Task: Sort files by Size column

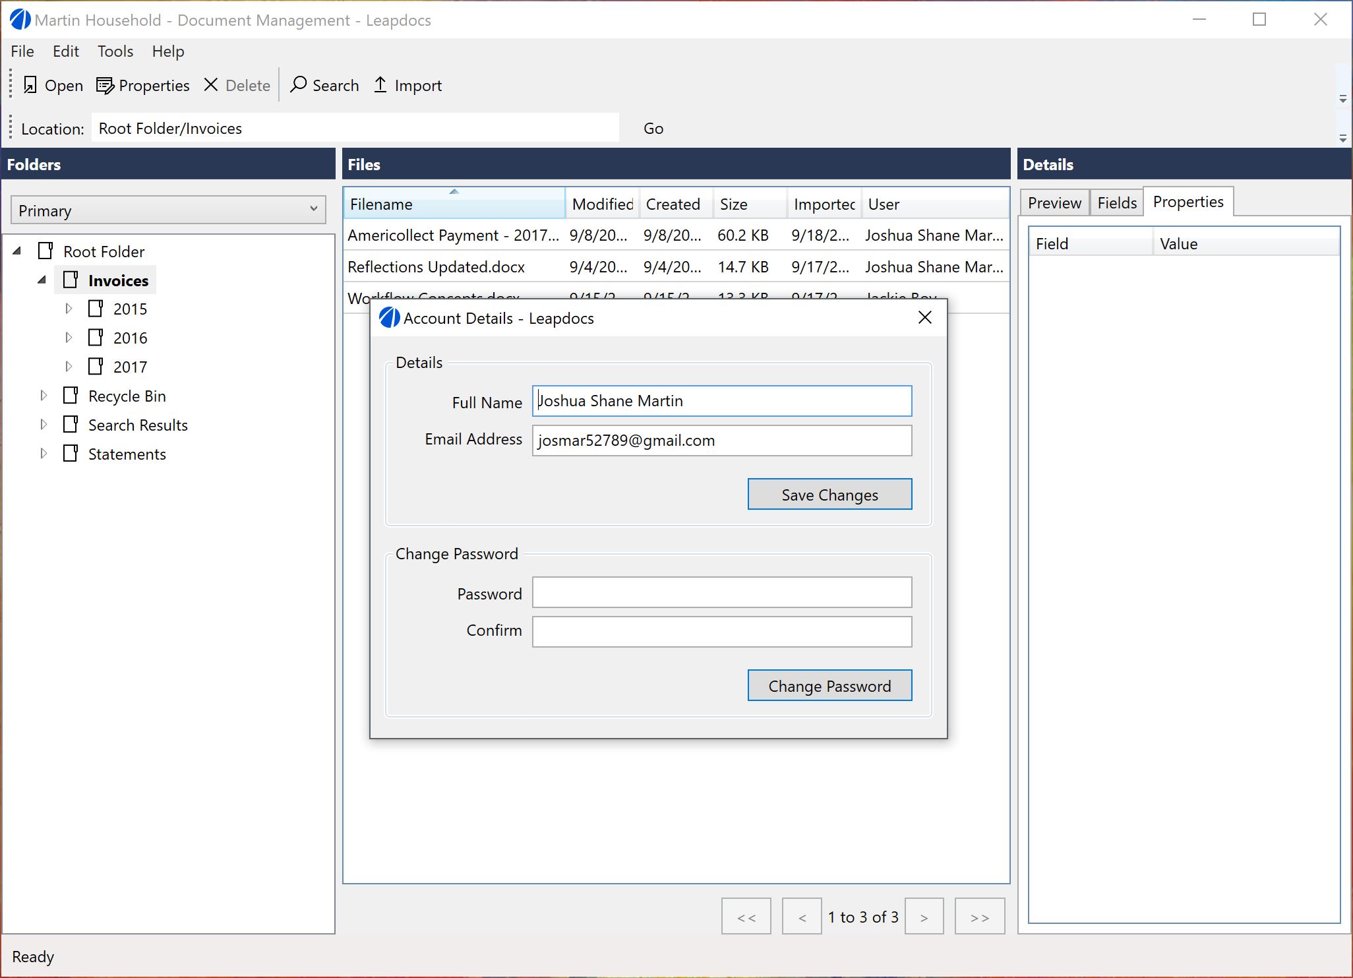Action: click(750, 204)
